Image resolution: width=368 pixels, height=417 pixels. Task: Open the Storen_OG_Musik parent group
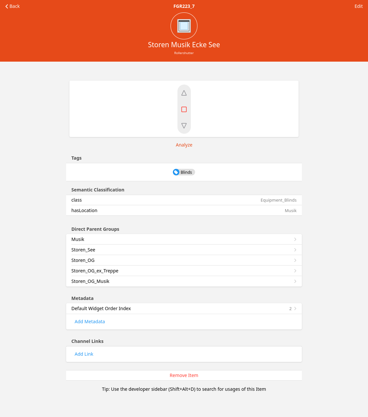184,281
